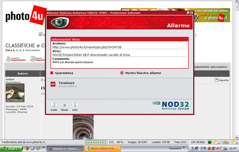Click the Chiudi double-chevron icon
This screenshot has width=239, height=152.
(64, 105)
